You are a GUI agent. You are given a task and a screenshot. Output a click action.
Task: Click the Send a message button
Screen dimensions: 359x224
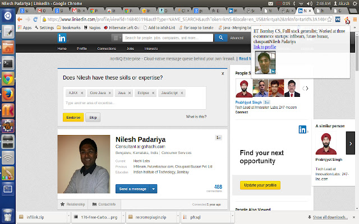tap(132, 189)
